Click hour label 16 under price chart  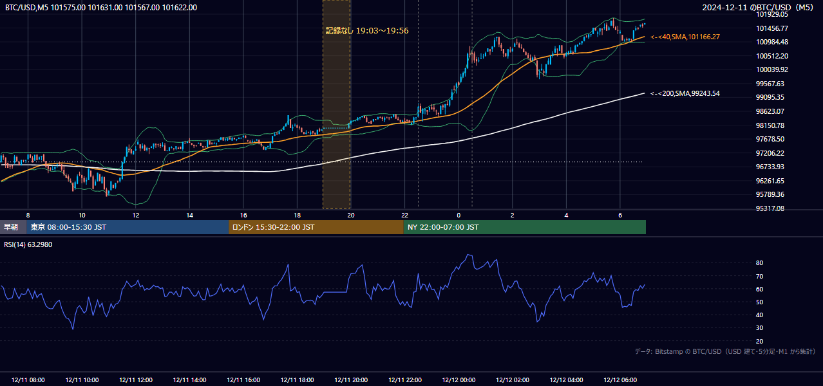243,215
